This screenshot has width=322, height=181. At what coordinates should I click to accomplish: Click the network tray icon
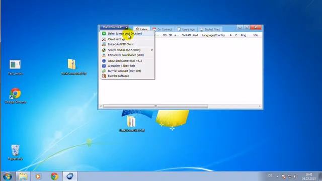coord(289,176)
